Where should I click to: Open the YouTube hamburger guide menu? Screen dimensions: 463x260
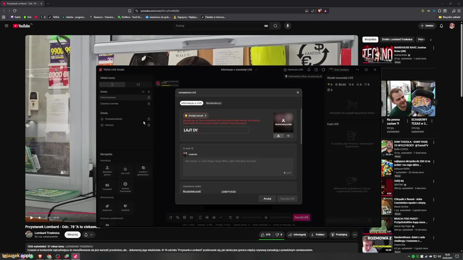click(x=7, y=26)
